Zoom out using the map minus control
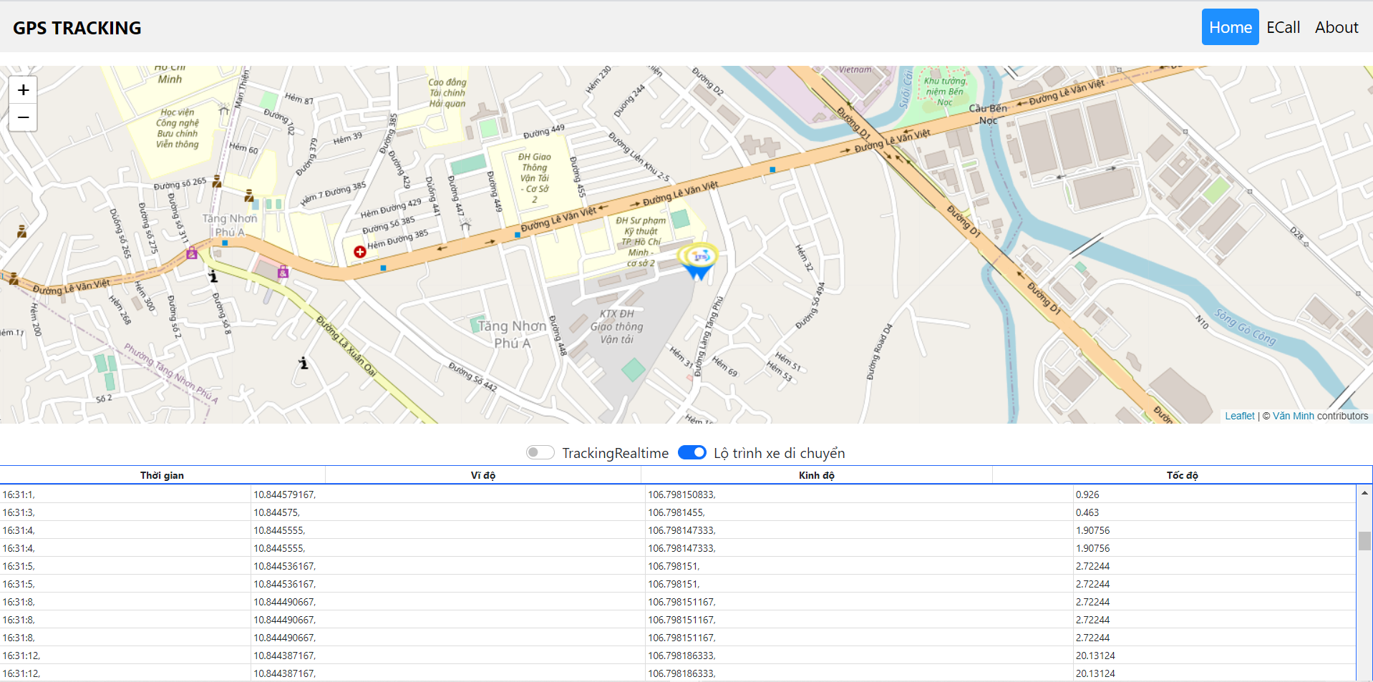The width and height of the screenshot is (1373, 682). tap(23, 117)
